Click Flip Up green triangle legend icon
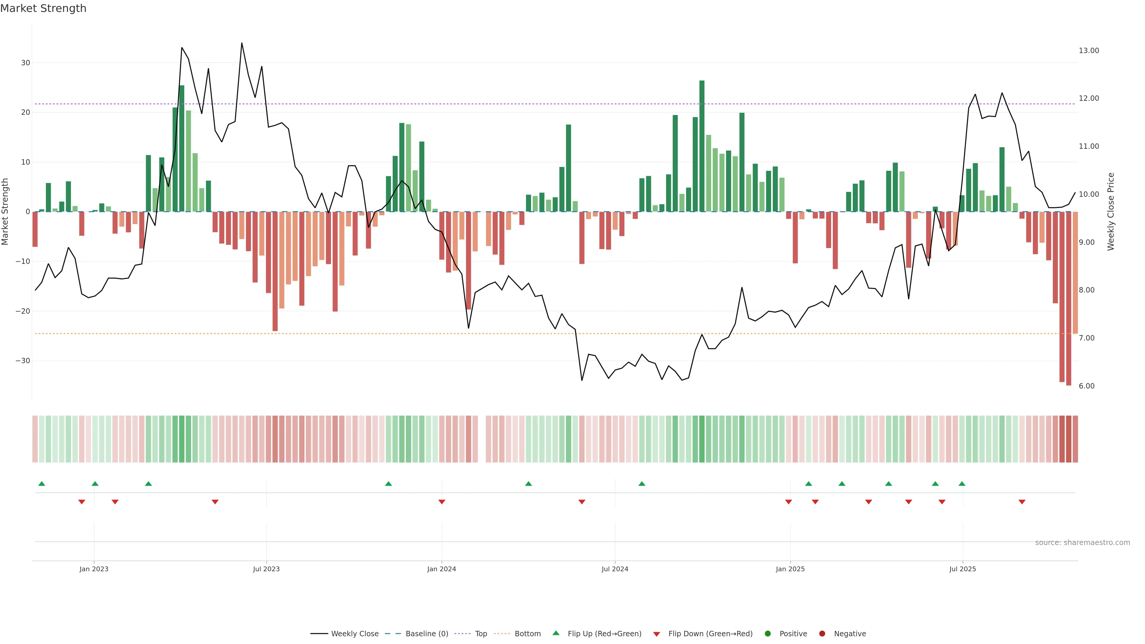 tap(556, 633)
